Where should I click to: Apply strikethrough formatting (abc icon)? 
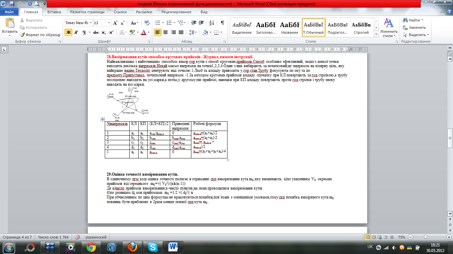click(96, 32)
